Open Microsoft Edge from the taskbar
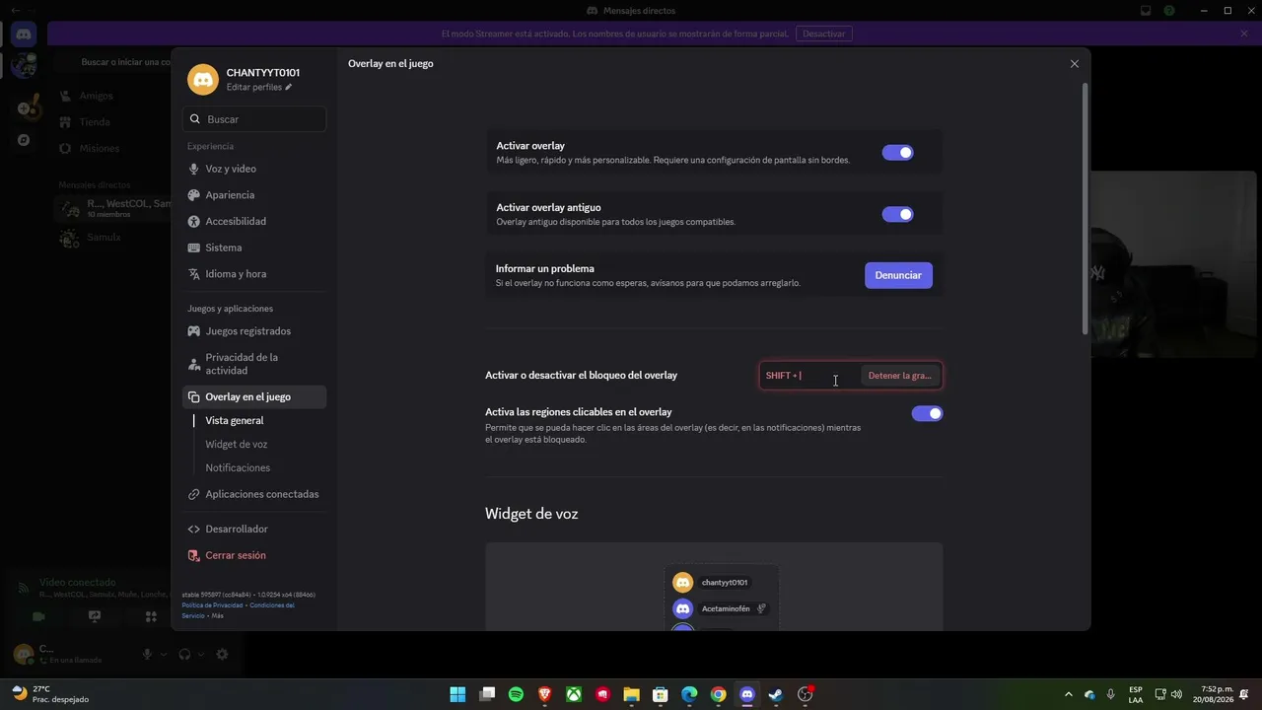The image size is (1262, 710). click(689, 694)
